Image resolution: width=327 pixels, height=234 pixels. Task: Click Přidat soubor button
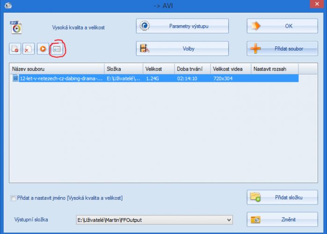(283, 49)
